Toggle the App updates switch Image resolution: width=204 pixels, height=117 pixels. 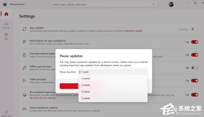[195, 29]
